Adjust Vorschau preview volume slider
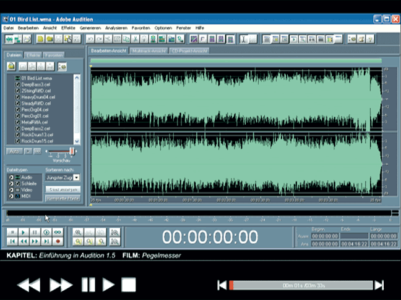Image resolution: width=401 pixels, height=300 pixels. 72,151
